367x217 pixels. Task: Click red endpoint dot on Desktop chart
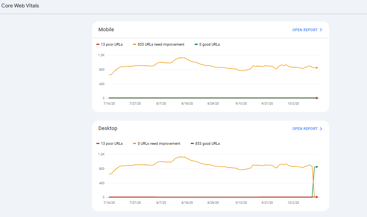pos(317,197)
